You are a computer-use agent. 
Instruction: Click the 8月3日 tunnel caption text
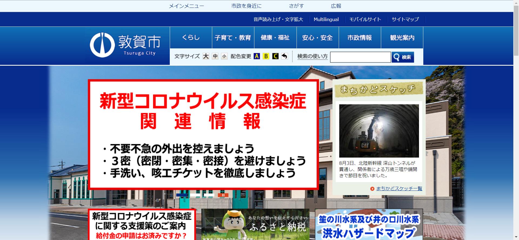click(x=378, y=169)
